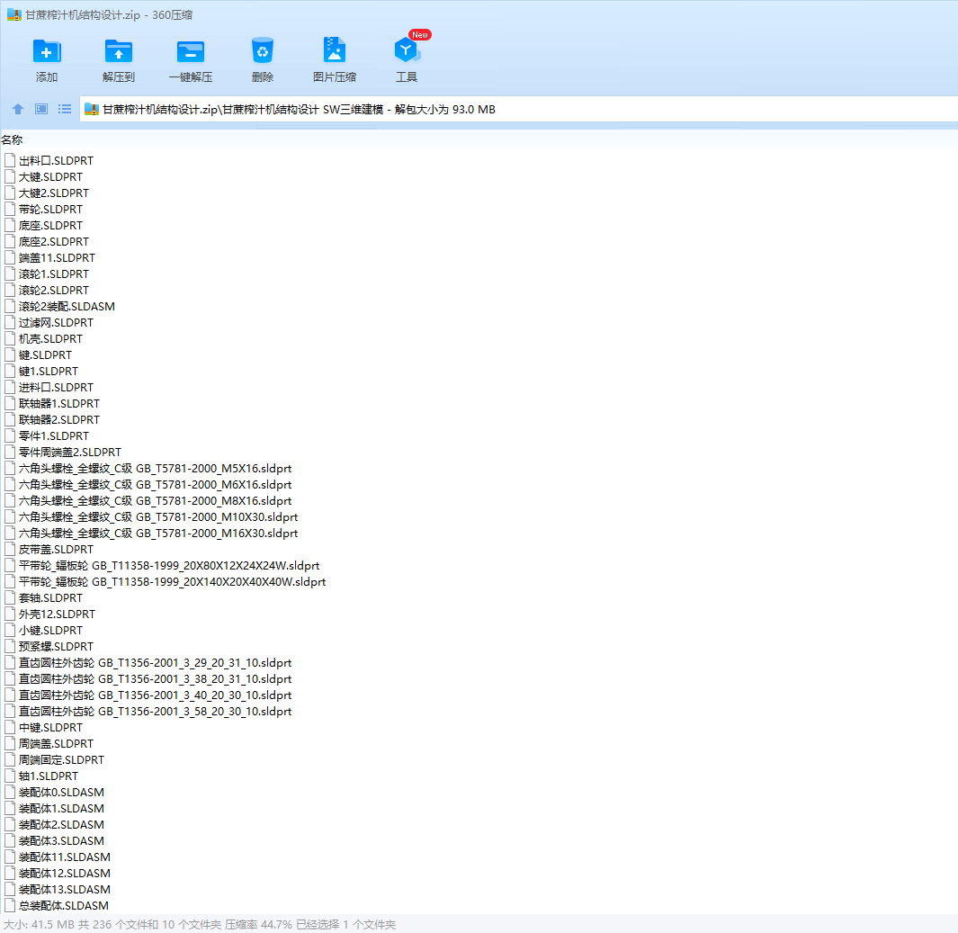
Task: Click the file icon beside 带轮.SLDPRT
Action: pyautogui.click(x=10, y=209)
